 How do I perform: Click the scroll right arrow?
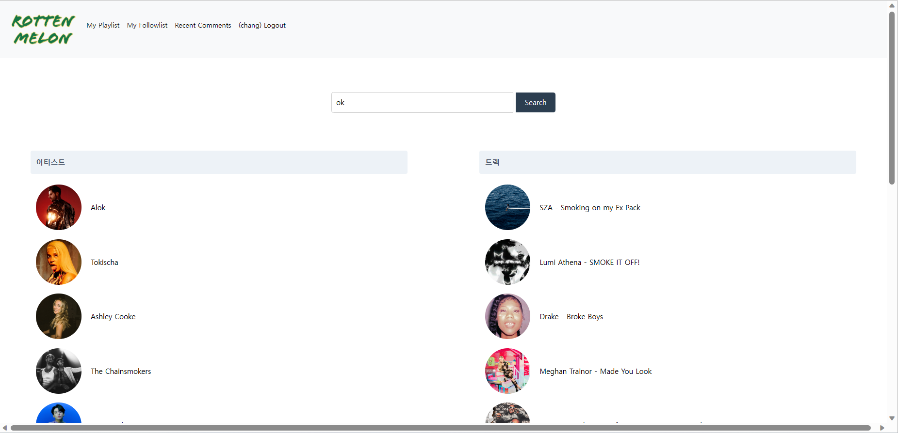pos(882,428)
